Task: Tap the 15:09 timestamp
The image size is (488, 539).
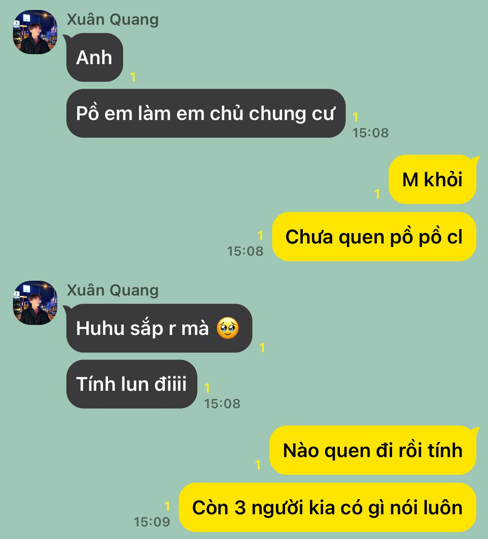Action: [x=152, y=522]
